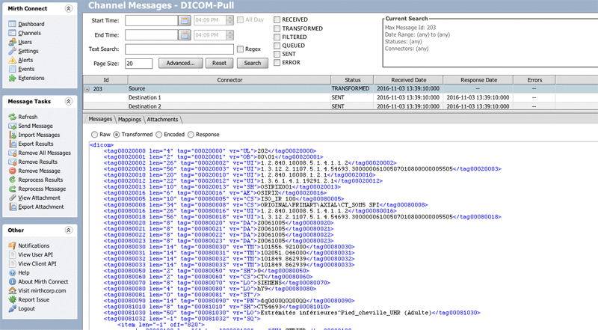
Task: Click the Start Time date field
Action: click(x=152, y=20)
